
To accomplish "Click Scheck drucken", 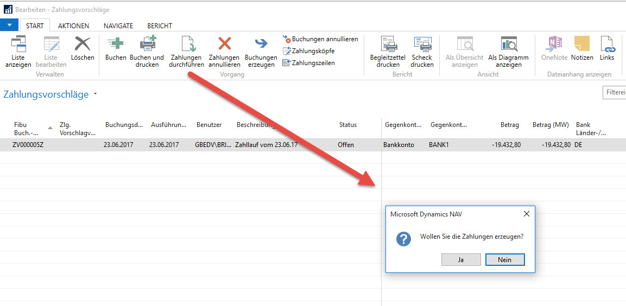I will point(422,52).
